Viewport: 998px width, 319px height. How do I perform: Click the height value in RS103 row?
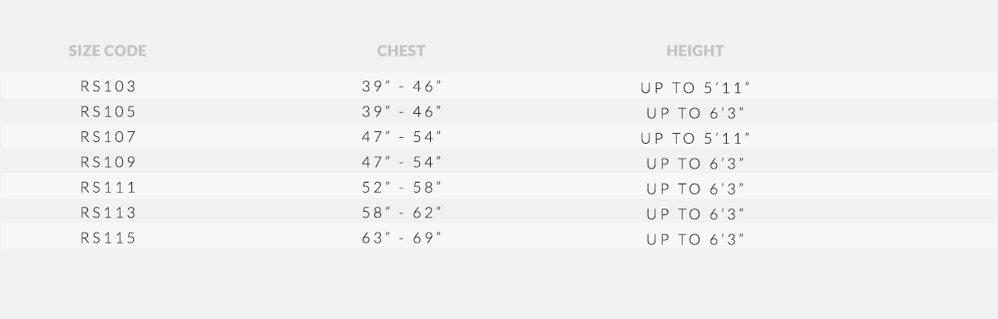point(695,87)
